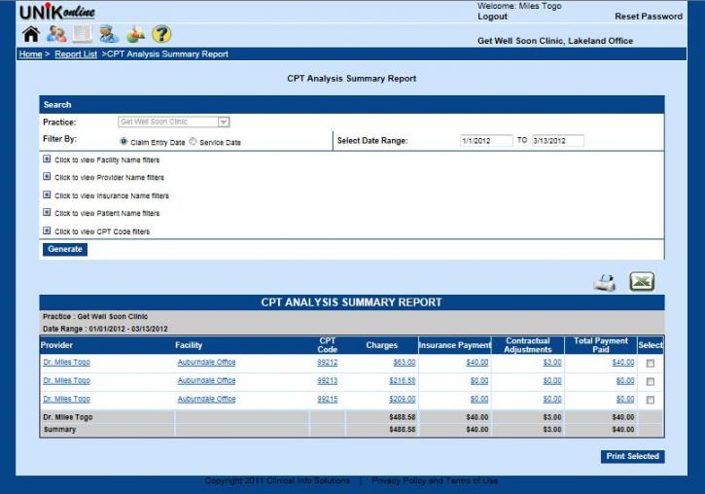Click the $63.00 charges link
Viewport: 705px width, 494px height.
tap(405, 363)
